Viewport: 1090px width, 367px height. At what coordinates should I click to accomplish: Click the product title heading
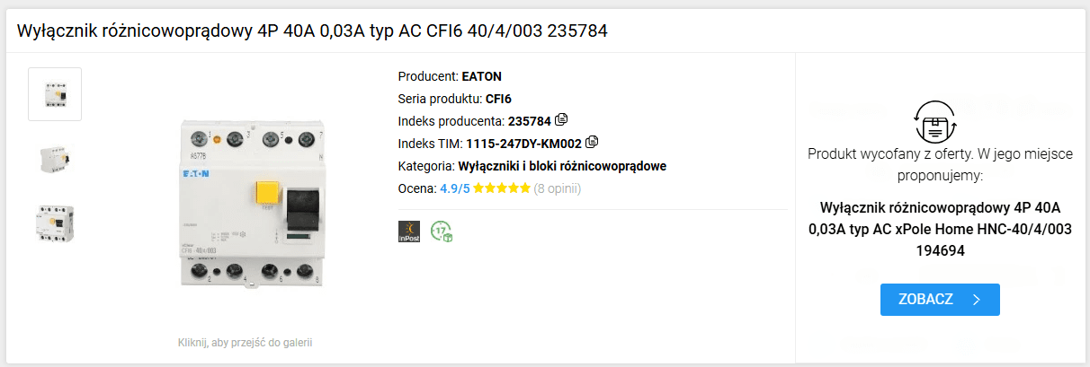[x=313, y=31]
